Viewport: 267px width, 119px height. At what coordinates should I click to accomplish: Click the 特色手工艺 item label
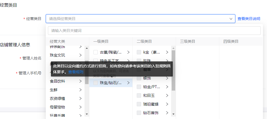tap(109, 61)
